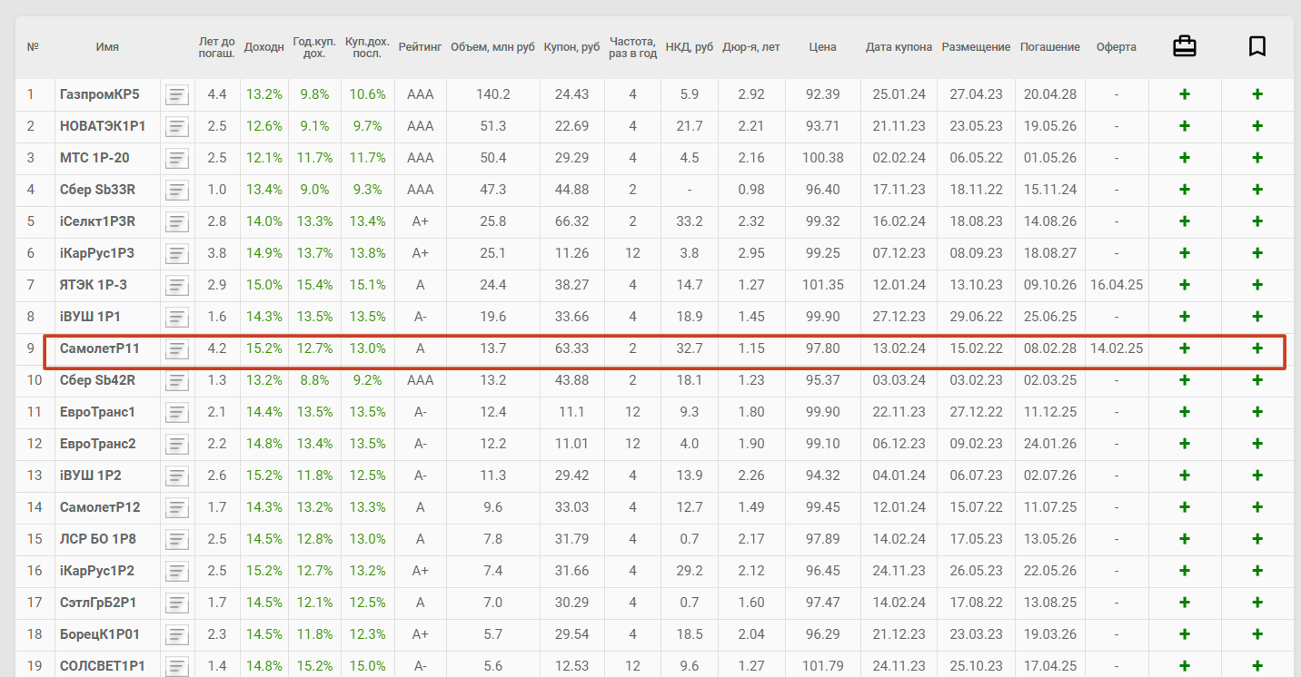Open bond БорецК1Р01 name link
The width and height of the screenshot is (1301, 677).
100,634
